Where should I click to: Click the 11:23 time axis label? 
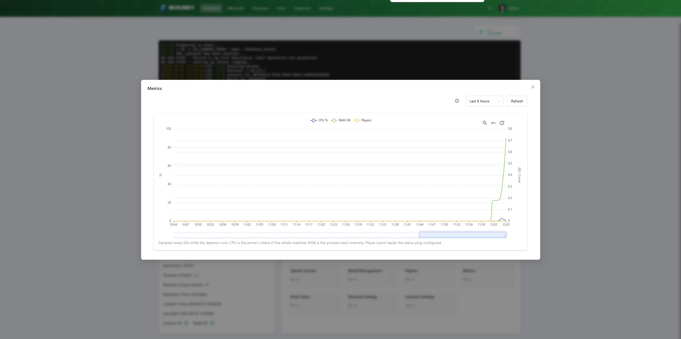pyautogui.click(x=333, y=225)
